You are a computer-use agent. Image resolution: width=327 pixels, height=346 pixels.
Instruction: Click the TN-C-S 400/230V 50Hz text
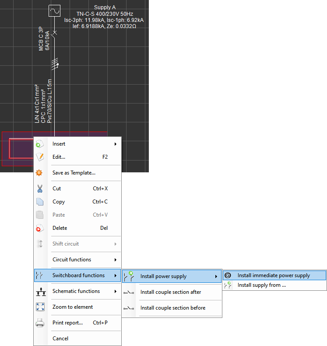pos(105,14)
